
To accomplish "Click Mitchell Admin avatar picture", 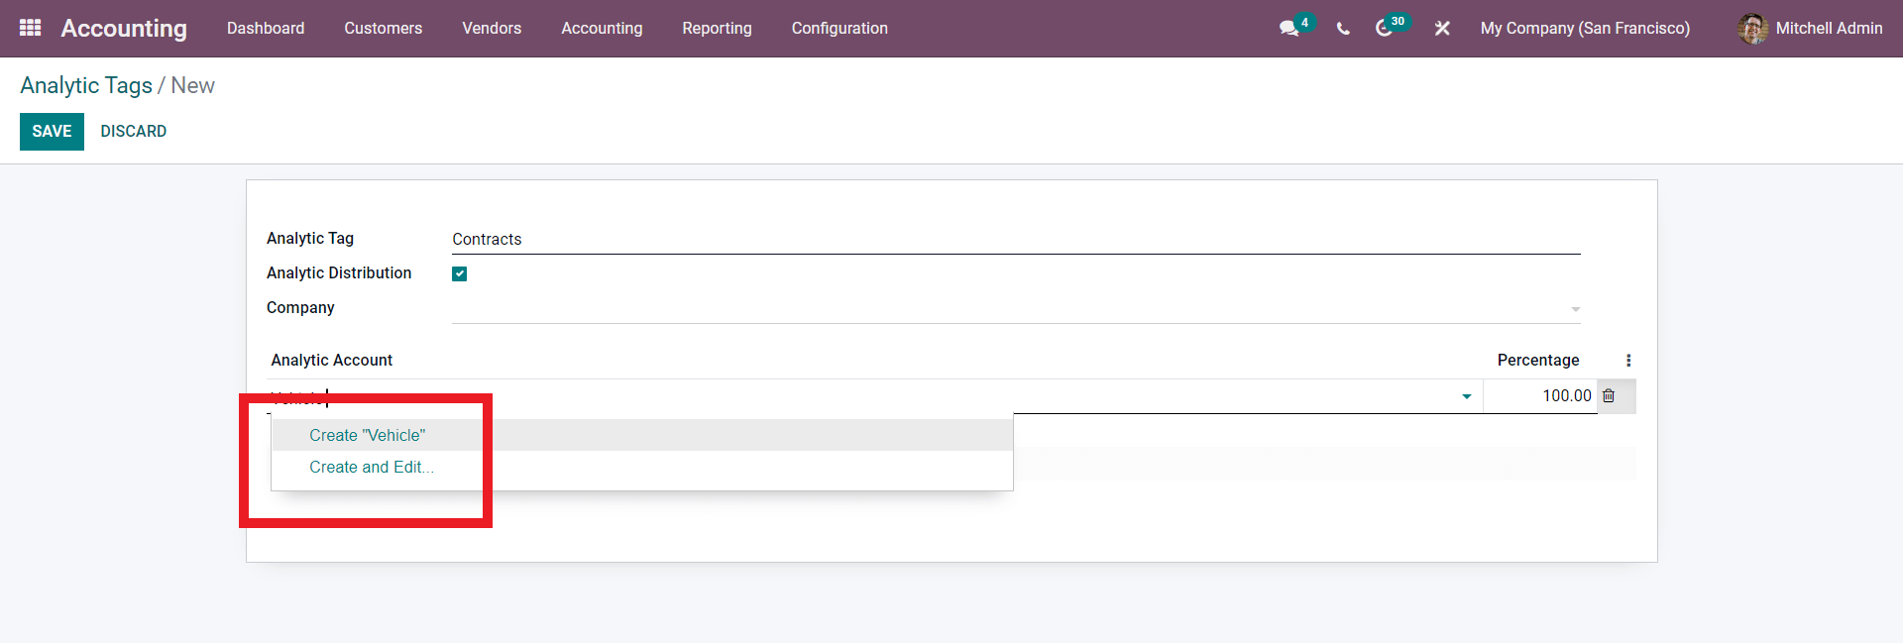I will pos(1752,29).
